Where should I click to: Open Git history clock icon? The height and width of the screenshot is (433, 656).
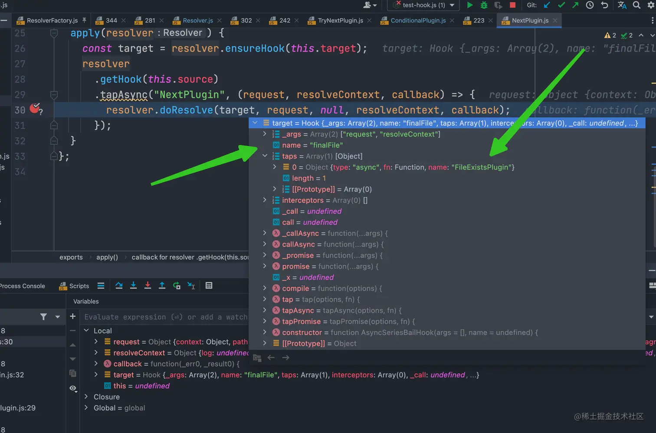click(590, 5)
